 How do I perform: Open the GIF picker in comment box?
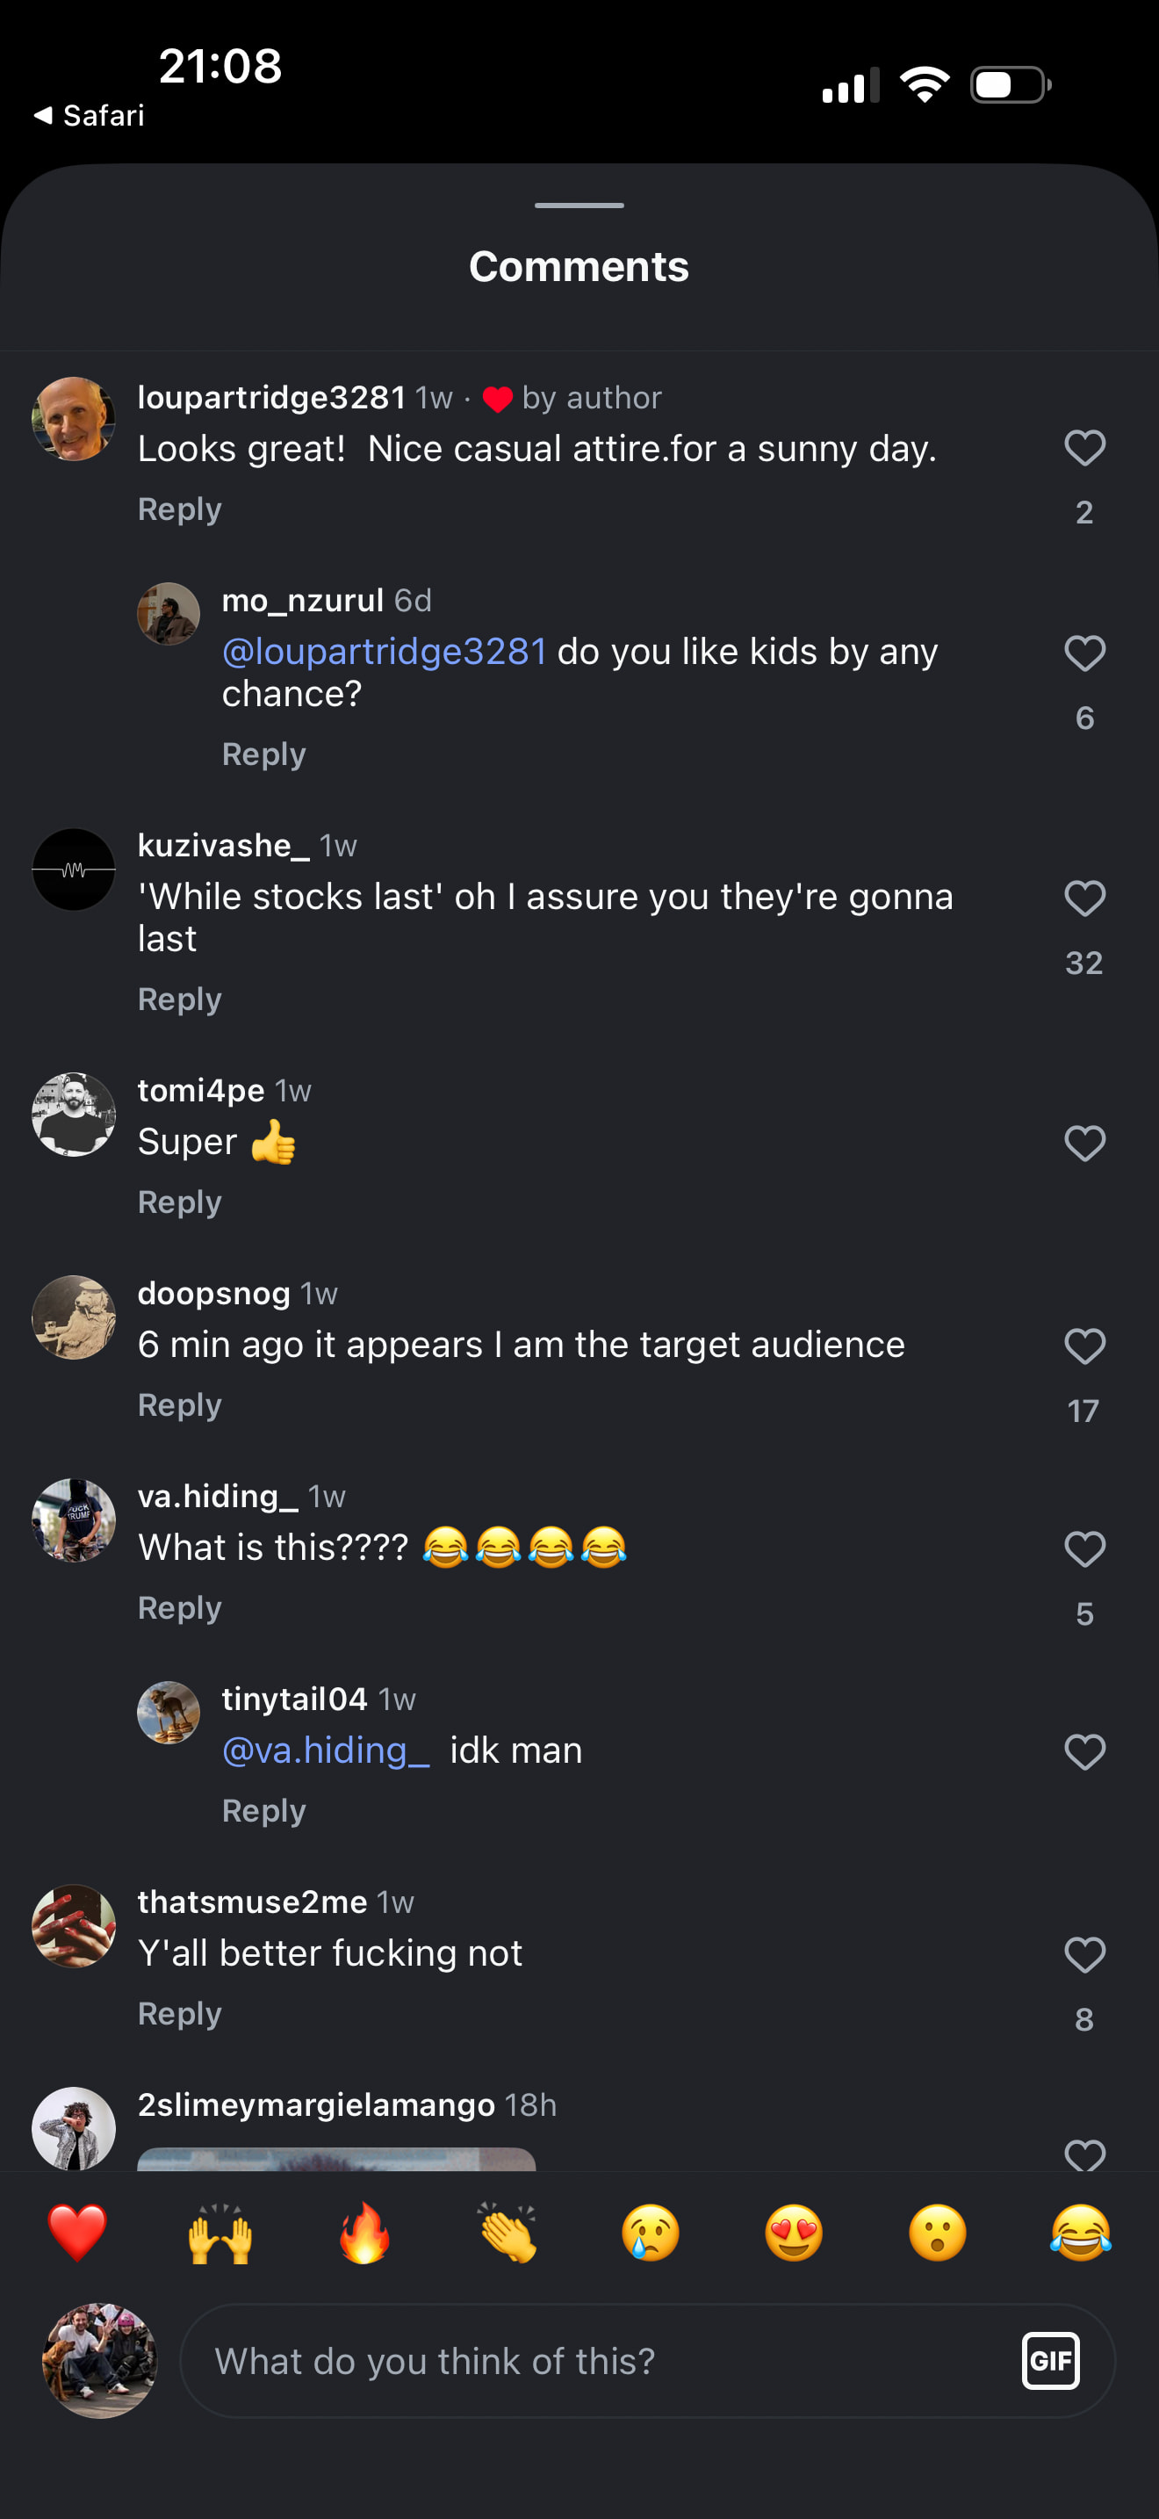tap(1050, 2361)
